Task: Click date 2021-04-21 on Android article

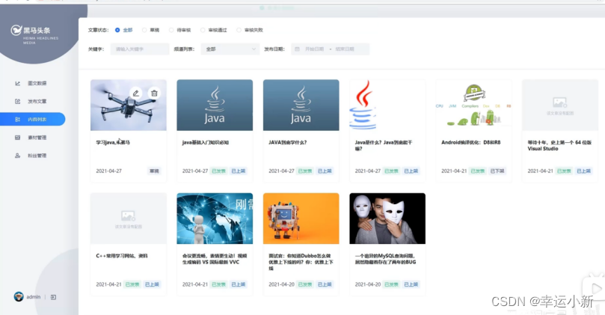Action: pos(454,171)
